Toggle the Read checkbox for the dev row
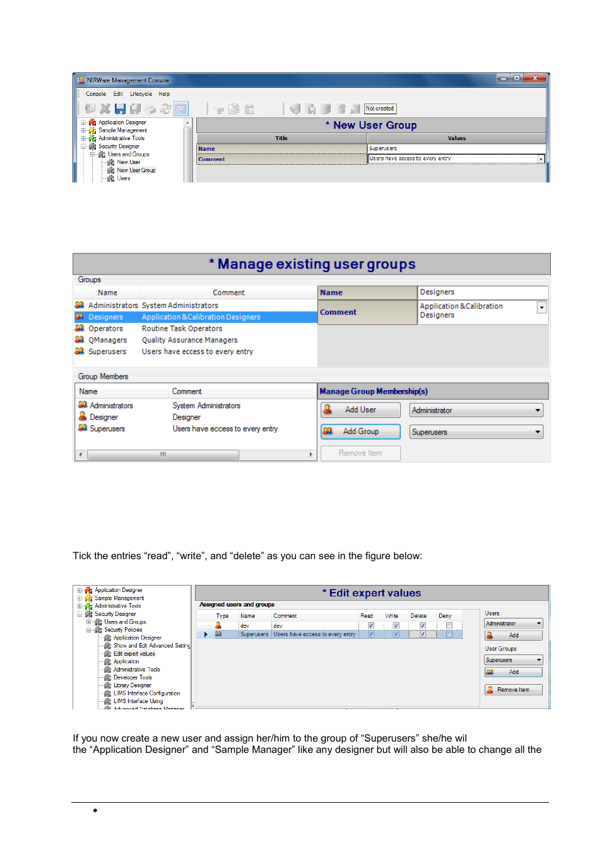602x852 pixels. [x=371, y=625]
